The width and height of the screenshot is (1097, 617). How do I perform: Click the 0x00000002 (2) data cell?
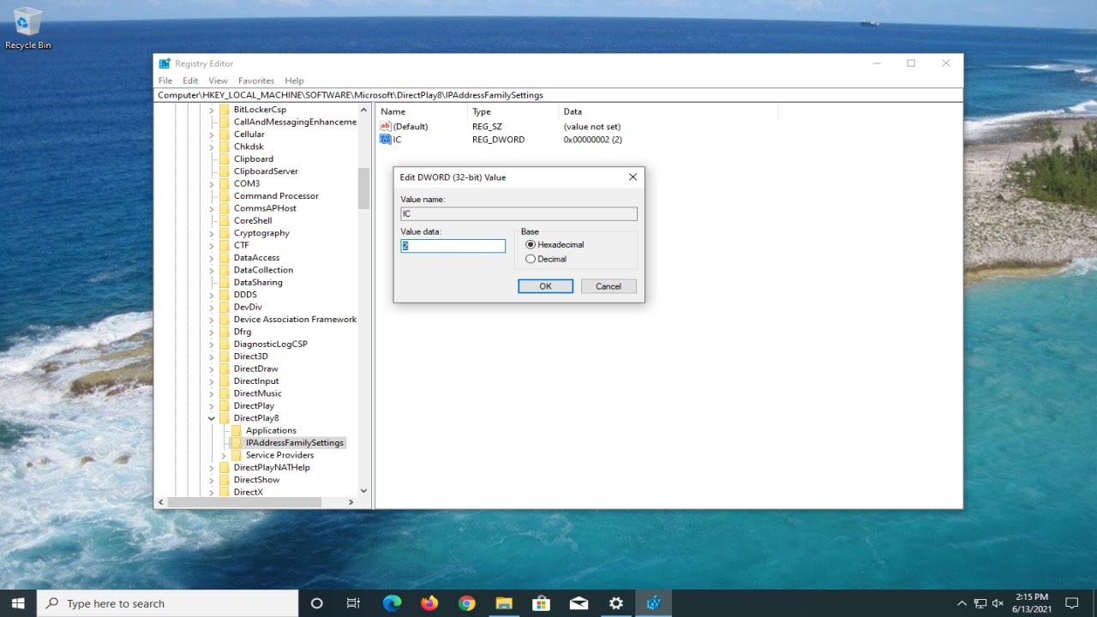(x=592, y=140)
